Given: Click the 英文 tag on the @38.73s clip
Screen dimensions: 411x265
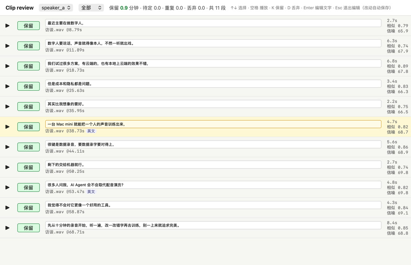Looking at the screenshot, I should click(91, 131).
